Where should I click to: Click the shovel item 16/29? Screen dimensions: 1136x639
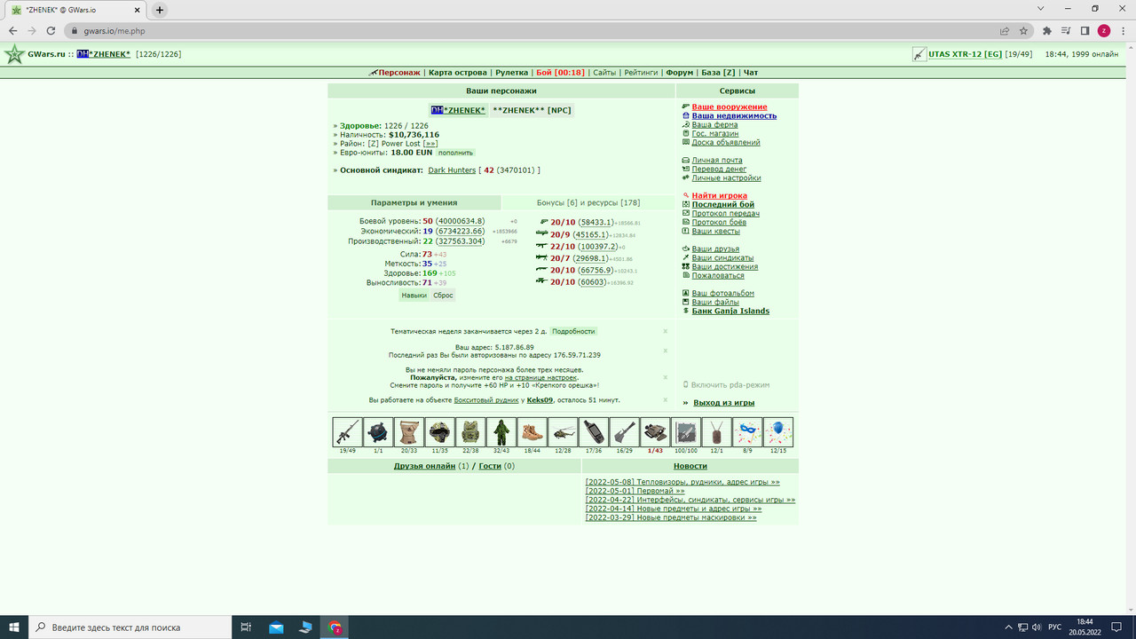pos(624,432)
